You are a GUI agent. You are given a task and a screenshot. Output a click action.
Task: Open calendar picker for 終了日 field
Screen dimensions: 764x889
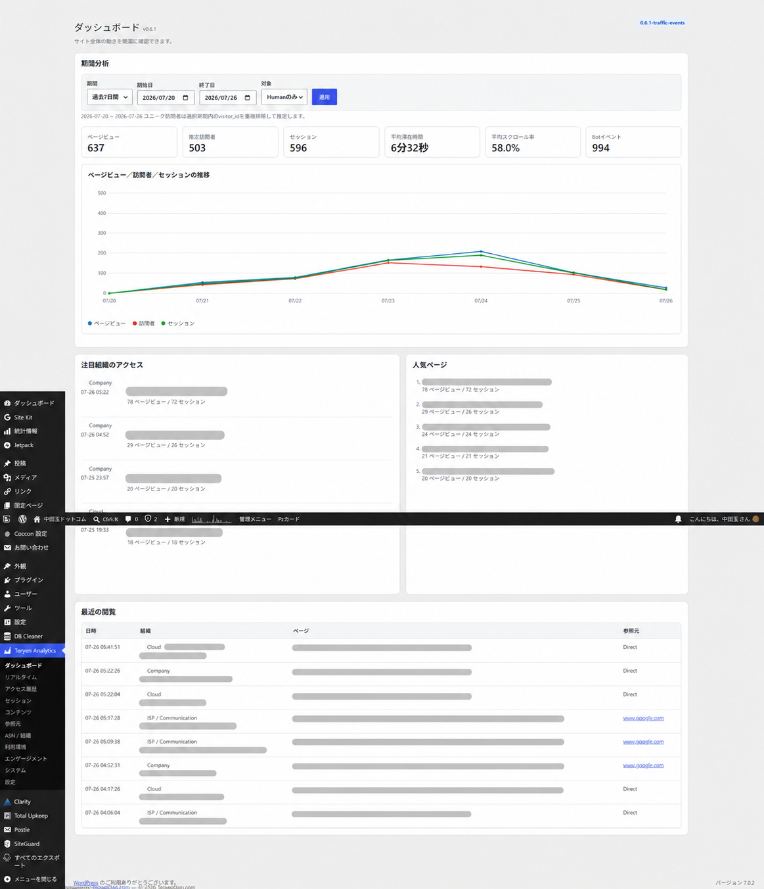pos(248,98)
